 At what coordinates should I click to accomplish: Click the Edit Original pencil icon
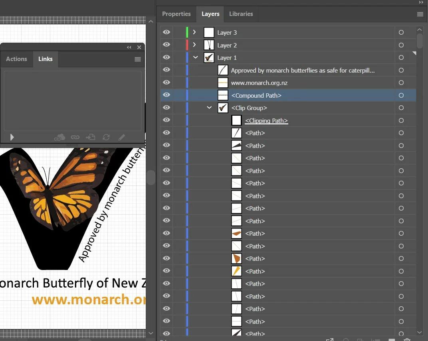coord(122,137)
